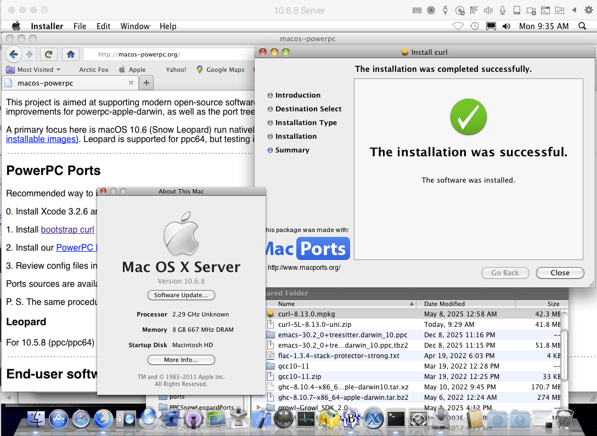This screenshot has width=597, height=436.
Task: Open the VM settings gear icon
Action: (589, 10)
